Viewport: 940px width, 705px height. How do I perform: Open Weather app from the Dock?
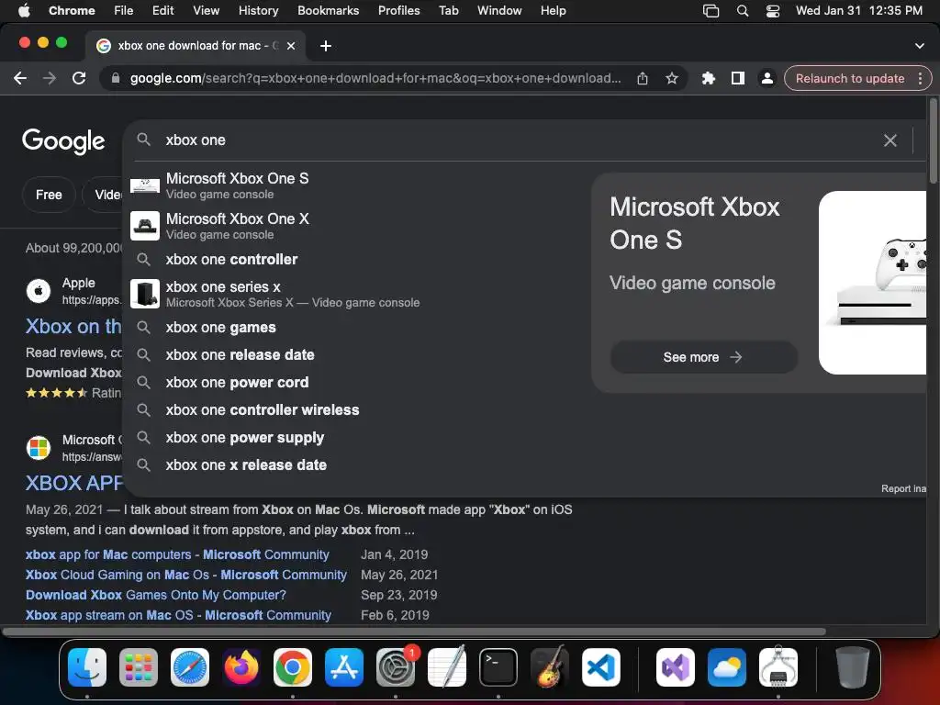(727, 667)
